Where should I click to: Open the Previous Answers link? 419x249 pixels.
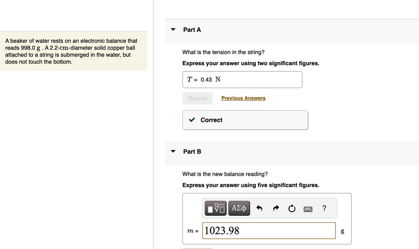[x=243, y=98]
